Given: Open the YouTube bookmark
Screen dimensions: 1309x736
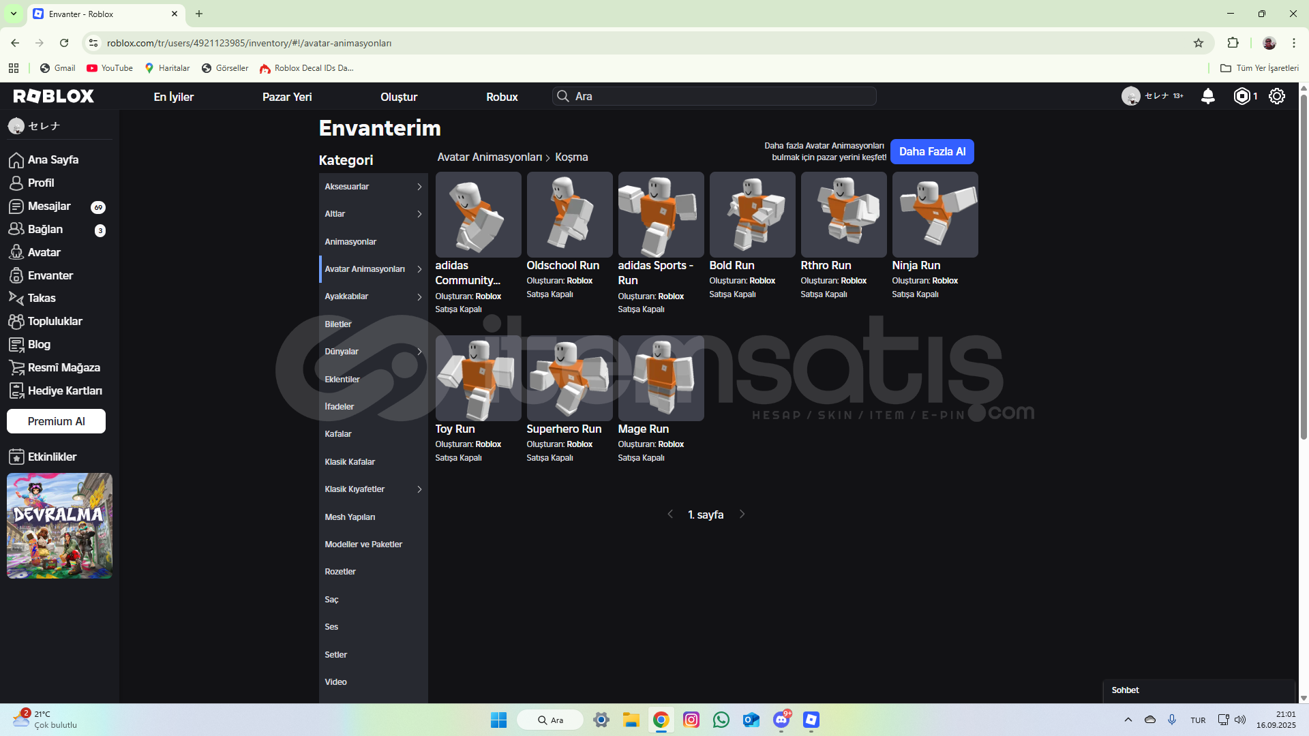Looking at the screenshot, I should pyautogui.click(x=110, y=68).
